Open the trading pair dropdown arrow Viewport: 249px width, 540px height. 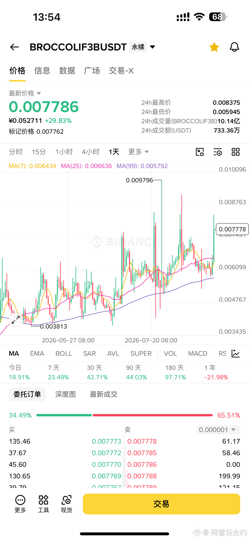coord(152,47)
